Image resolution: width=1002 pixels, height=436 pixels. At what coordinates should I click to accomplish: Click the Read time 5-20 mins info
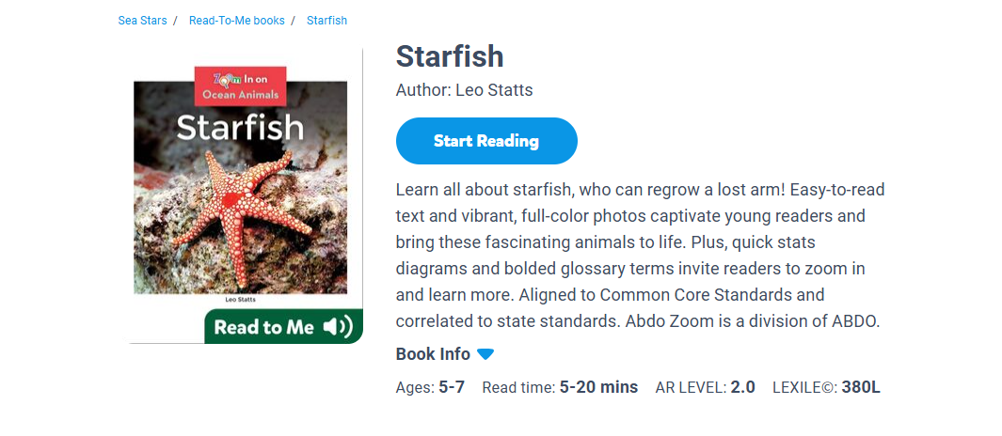click(560, 387)
